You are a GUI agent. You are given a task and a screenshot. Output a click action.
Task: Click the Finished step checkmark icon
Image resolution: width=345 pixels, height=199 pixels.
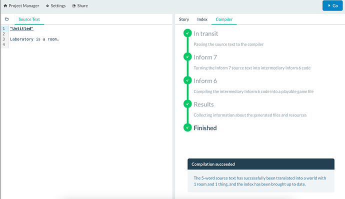[x=187, y=127]
